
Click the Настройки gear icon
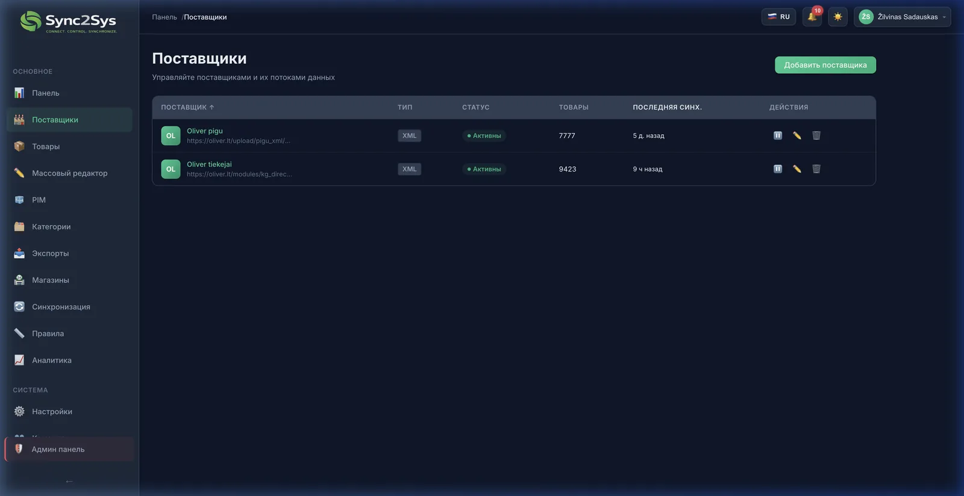coord(19,411)
